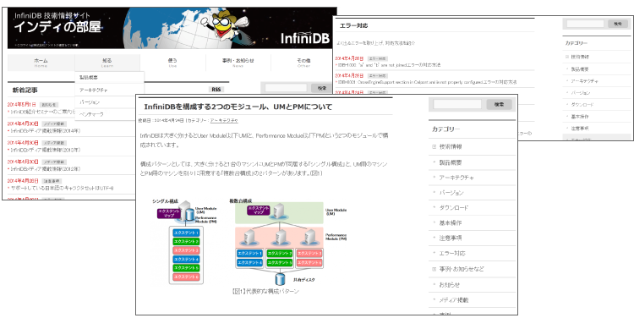Click the purple エクステントマップ box in multi-server diagram
Viewport: 634px width, 318px height.
click(259, 210)
